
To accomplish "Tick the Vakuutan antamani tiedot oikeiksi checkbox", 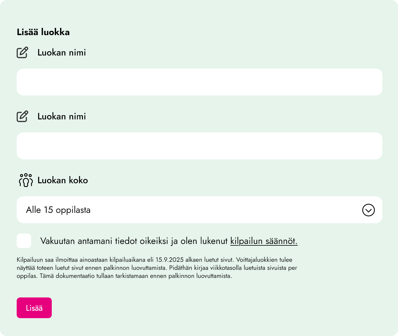I will [24, 241].
